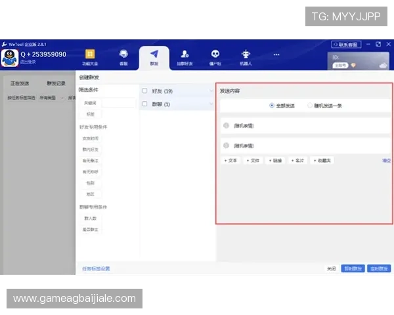Close the WeTool window
The height and width of the screenshot is (315, 394).
[389, 44]
